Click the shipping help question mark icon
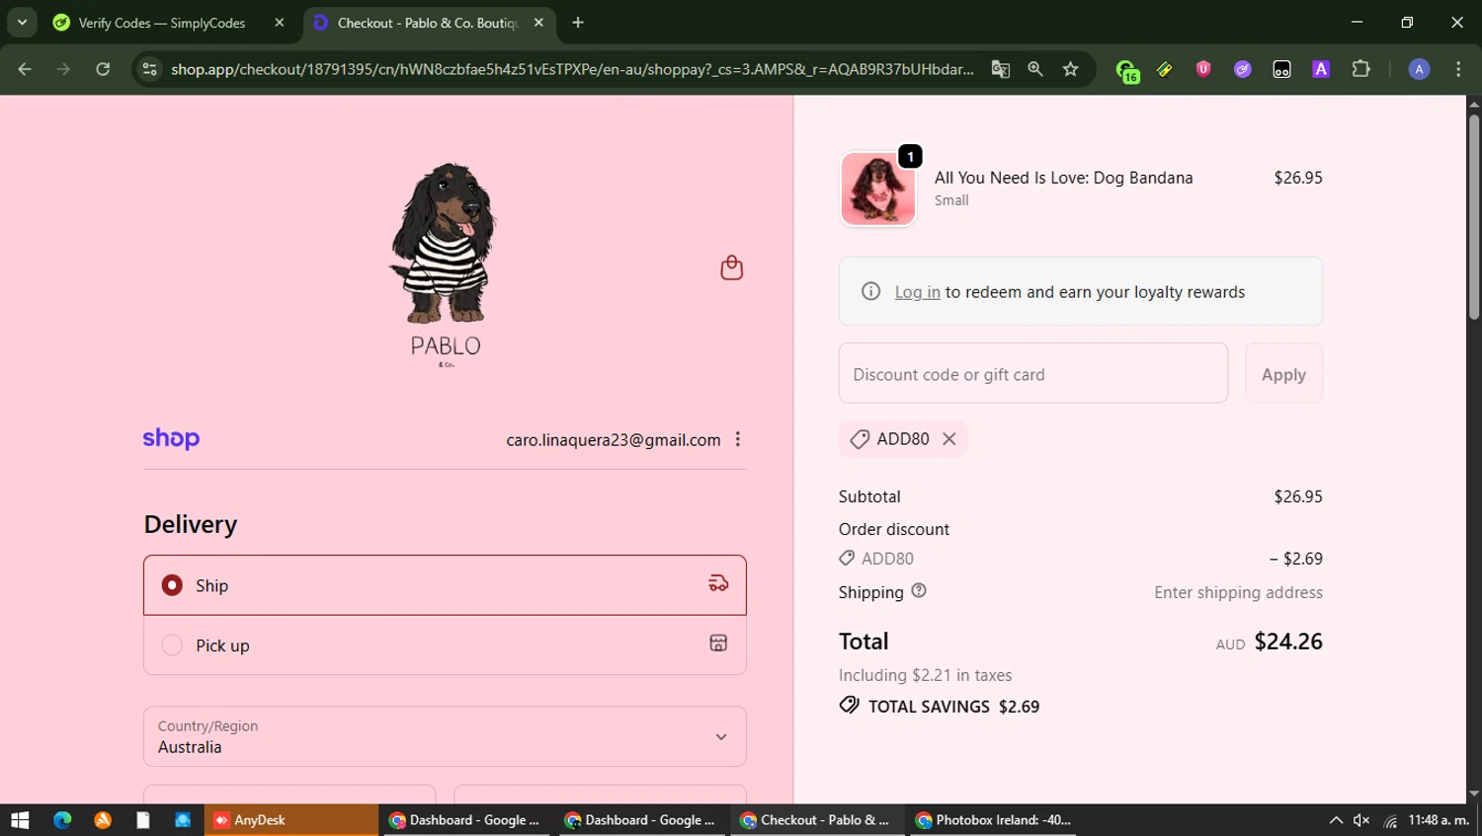The width and height of the screenshot is (1482, 836). 919,591
